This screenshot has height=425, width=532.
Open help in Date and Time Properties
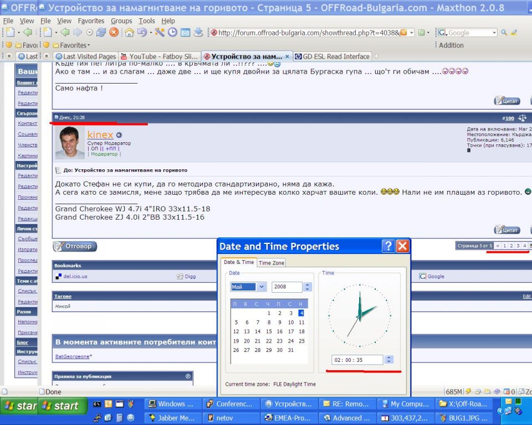coord(388,246)
